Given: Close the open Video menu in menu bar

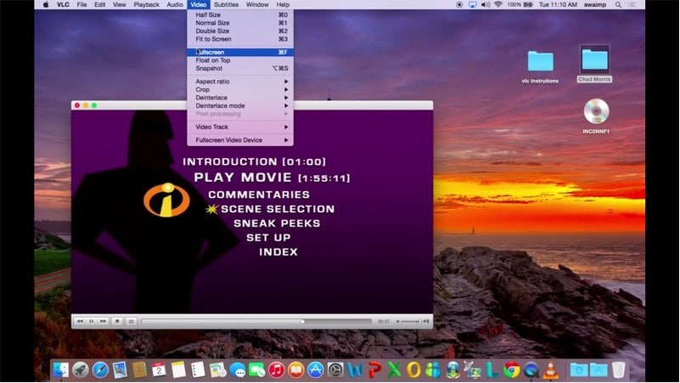Looking at the screenshot, I should coord(198,5).
